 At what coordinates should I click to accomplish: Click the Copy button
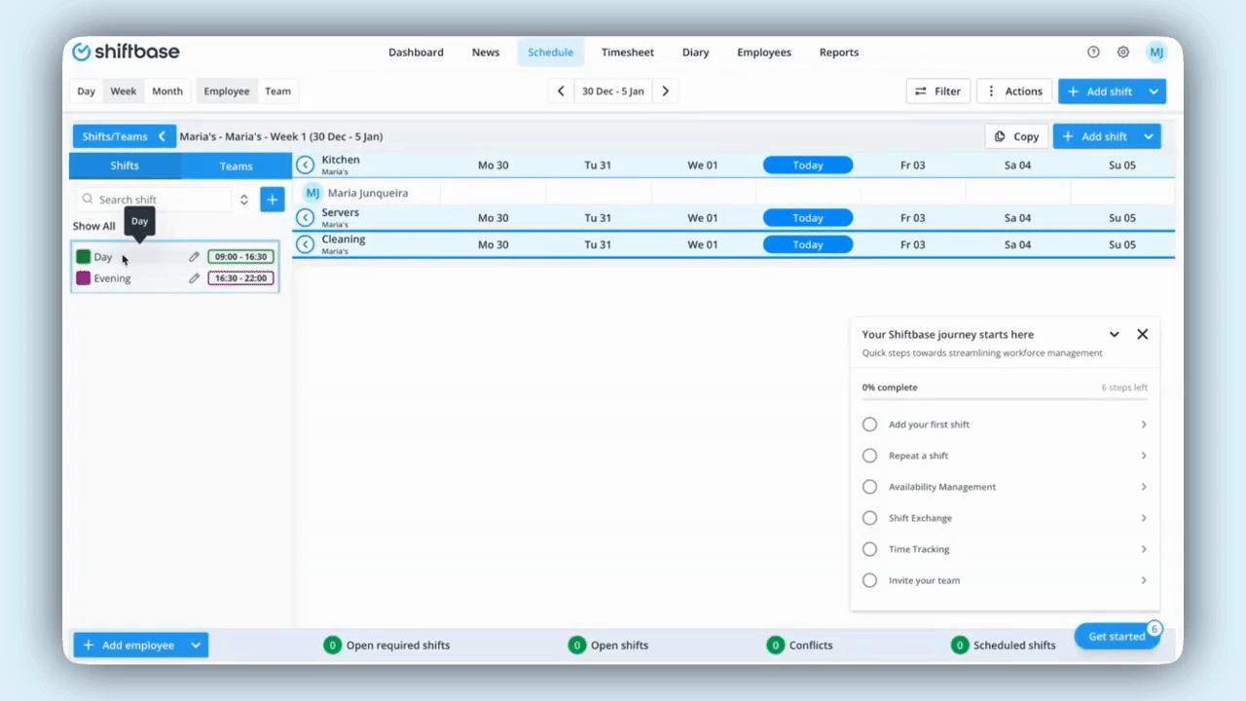(x=1016, y=136)
